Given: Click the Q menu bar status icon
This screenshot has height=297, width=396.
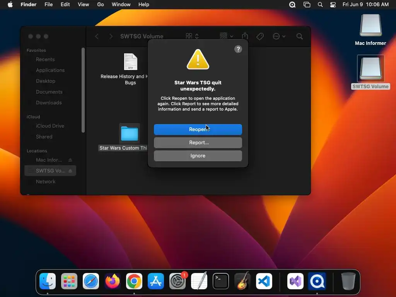Looking at the screenshot, I should click(292, 5).
